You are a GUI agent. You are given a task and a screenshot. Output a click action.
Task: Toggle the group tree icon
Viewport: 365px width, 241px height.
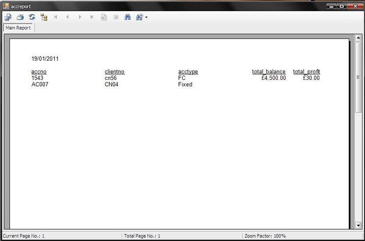click(x=44, y=17)
